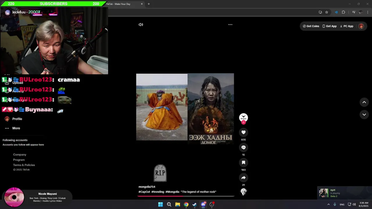The image size is (372, 209).
Task: Bookmark the video with the save icon
Action: click(x=244, y=163)
